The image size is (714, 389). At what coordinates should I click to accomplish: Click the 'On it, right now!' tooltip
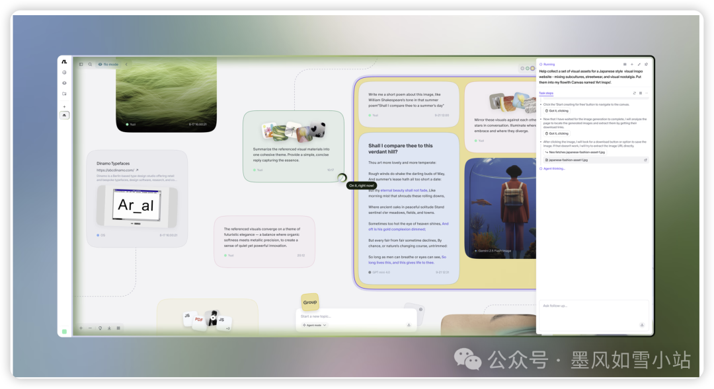pyautogui.click(x=362, y=186)
